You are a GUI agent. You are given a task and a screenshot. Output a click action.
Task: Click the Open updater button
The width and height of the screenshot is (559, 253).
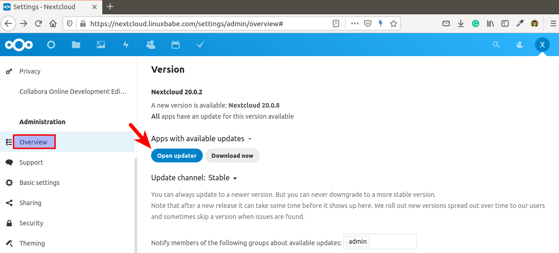pos(177,155)
